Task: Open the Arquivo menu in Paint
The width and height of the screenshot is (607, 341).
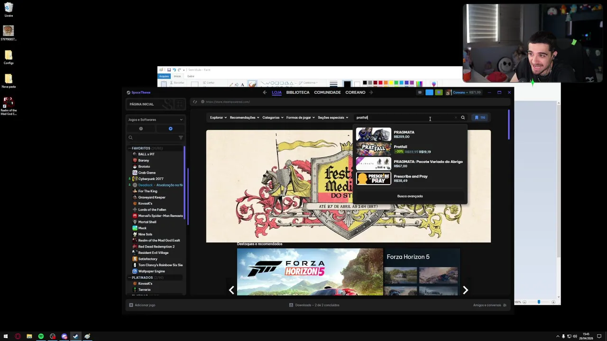Action: (164, 76)
